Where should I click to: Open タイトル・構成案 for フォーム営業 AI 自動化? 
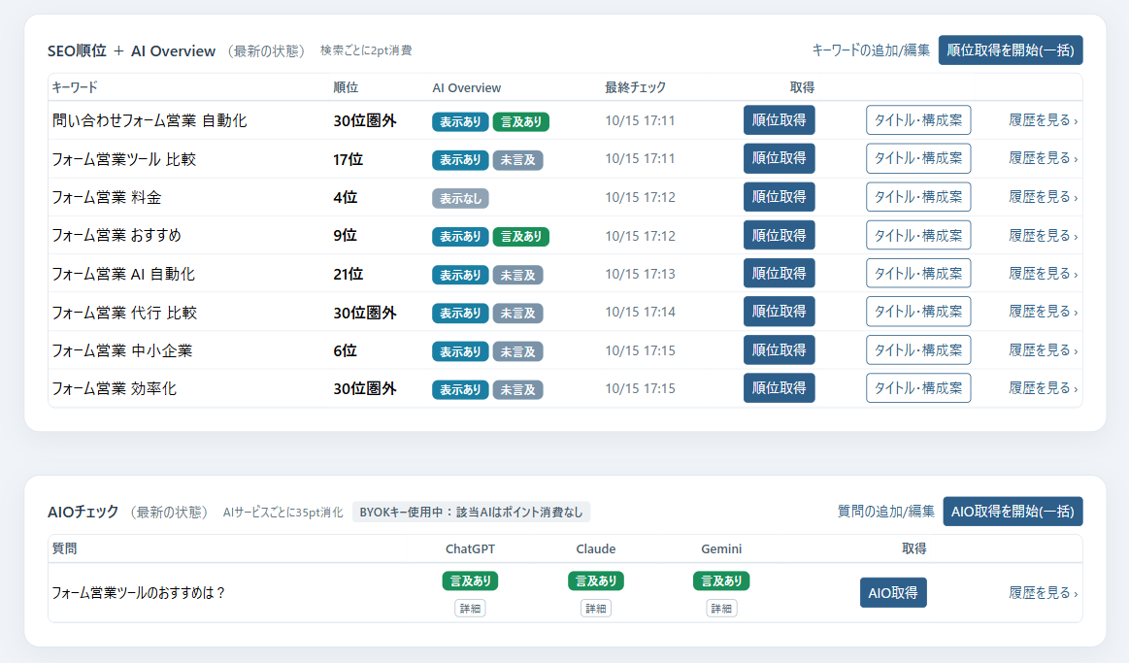click(918, 274)
